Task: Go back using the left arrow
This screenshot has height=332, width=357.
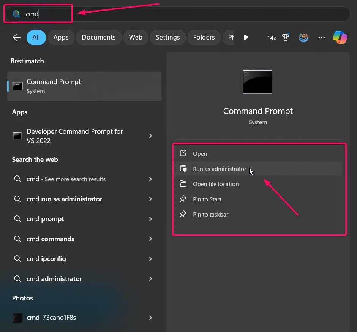Action: [x=17, y=37]
